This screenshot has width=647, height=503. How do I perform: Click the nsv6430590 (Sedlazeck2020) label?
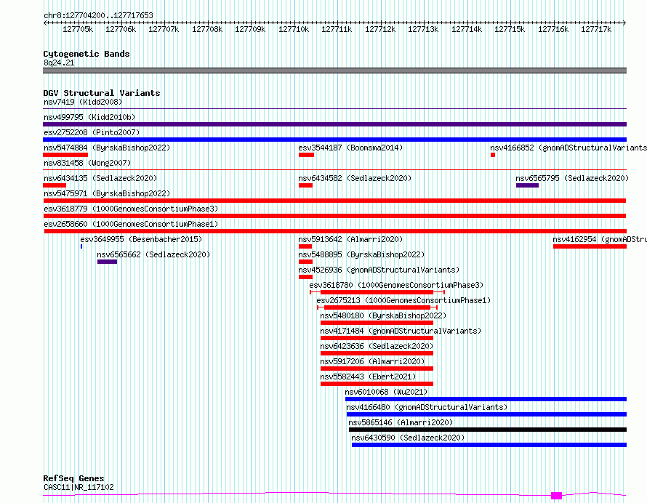click(x=408, y=438)
